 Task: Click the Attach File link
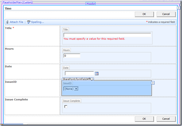[x=16, y=22]
